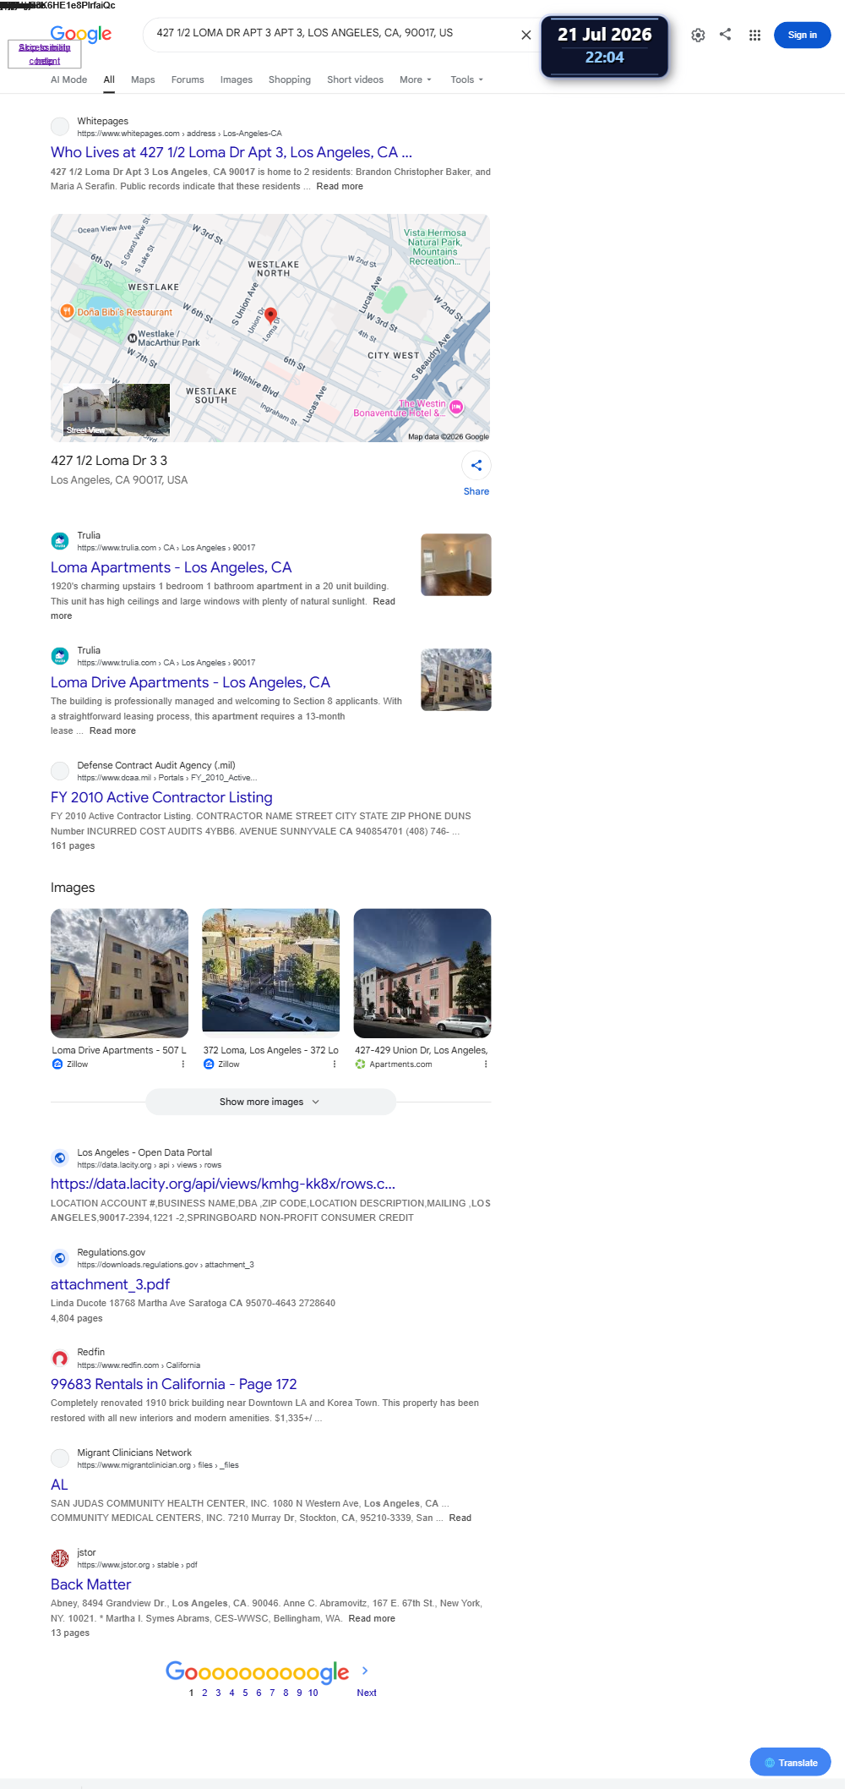Go to results page 2

coord(204,1693)
